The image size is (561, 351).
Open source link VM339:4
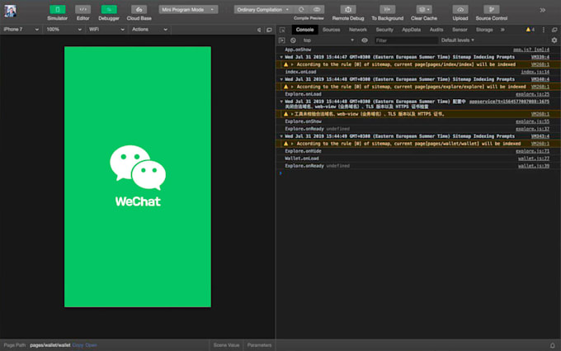coord(540,57)
